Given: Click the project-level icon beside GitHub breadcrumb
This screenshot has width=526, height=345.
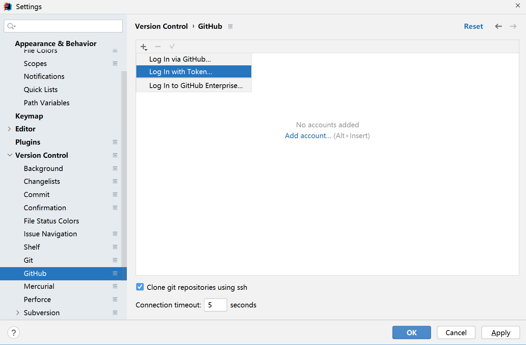Looking at the screenshot, I should [x=231, y=26].
